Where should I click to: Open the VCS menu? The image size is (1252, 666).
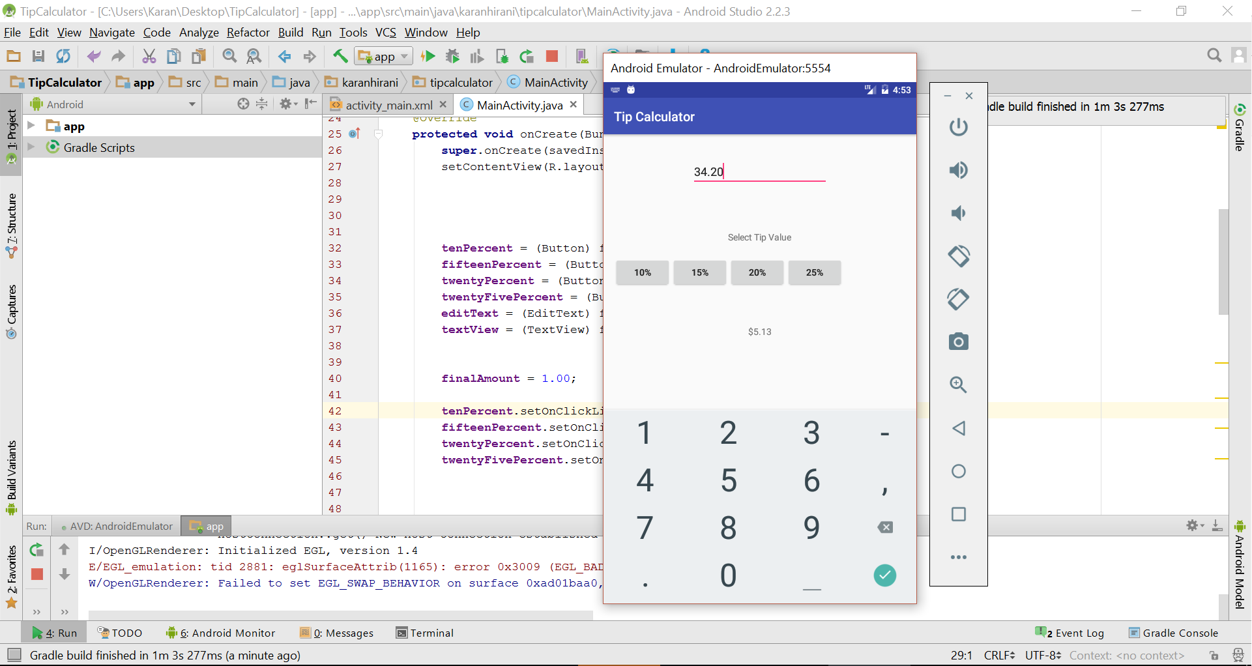pos(385,33)
